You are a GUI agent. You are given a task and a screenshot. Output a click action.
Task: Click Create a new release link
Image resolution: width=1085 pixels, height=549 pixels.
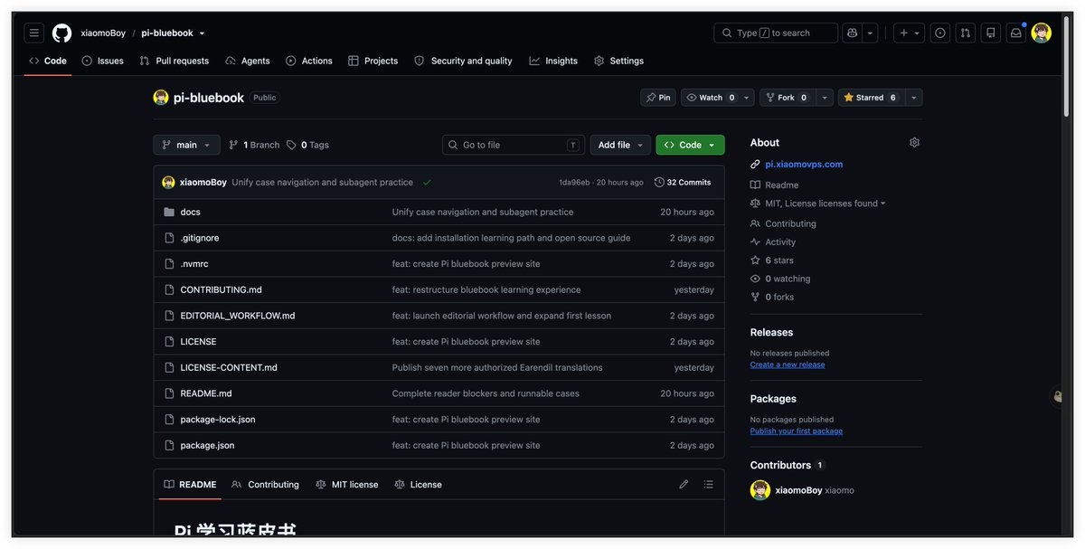point(788,364)
